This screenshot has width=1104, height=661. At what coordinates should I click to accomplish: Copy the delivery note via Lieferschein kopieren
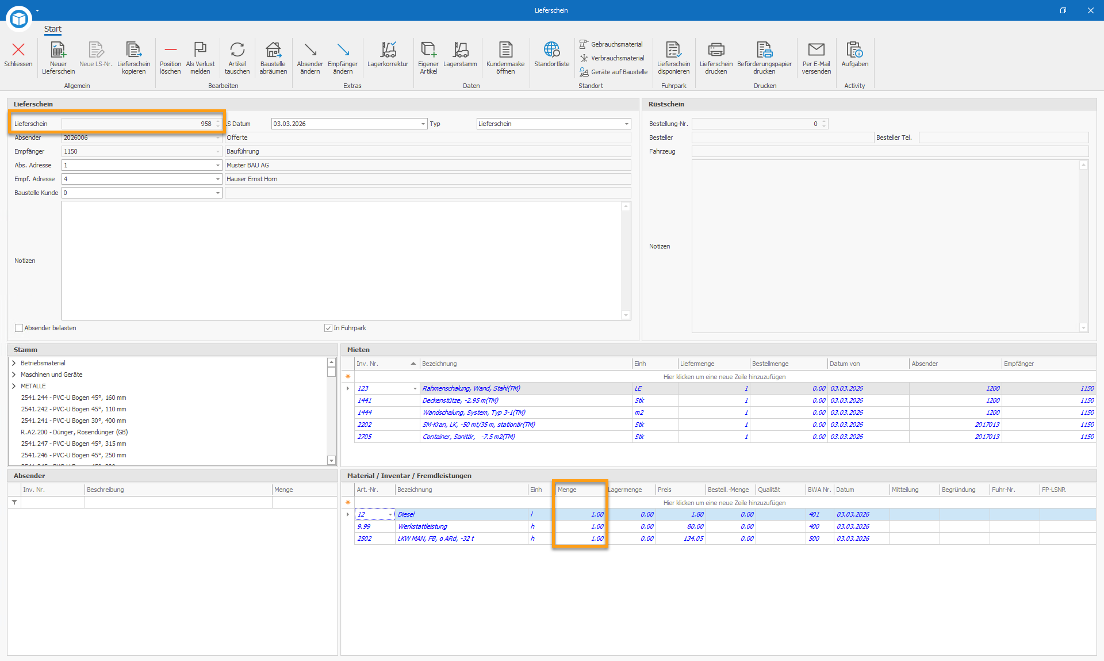(x=133, y=58)
